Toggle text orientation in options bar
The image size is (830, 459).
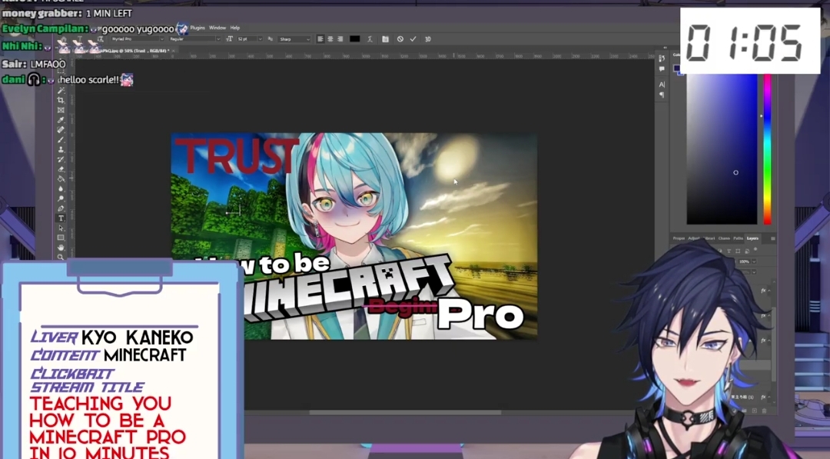(x=100, y=38)
